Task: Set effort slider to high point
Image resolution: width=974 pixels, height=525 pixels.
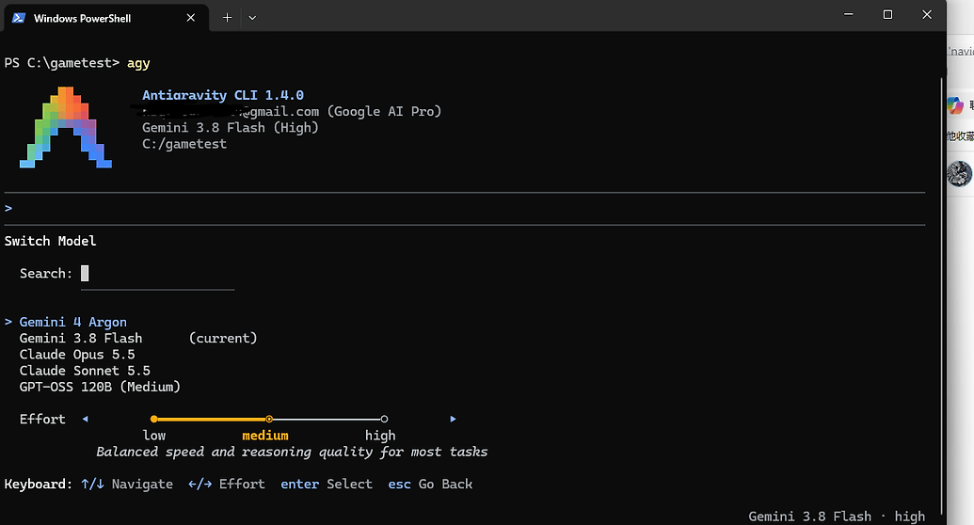Action: coord(384,419)
